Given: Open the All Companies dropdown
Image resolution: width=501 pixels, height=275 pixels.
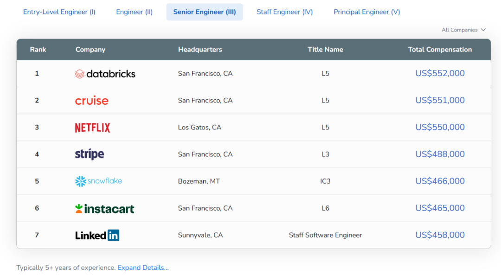Looking at the screenshot, I should click(460, 30).
